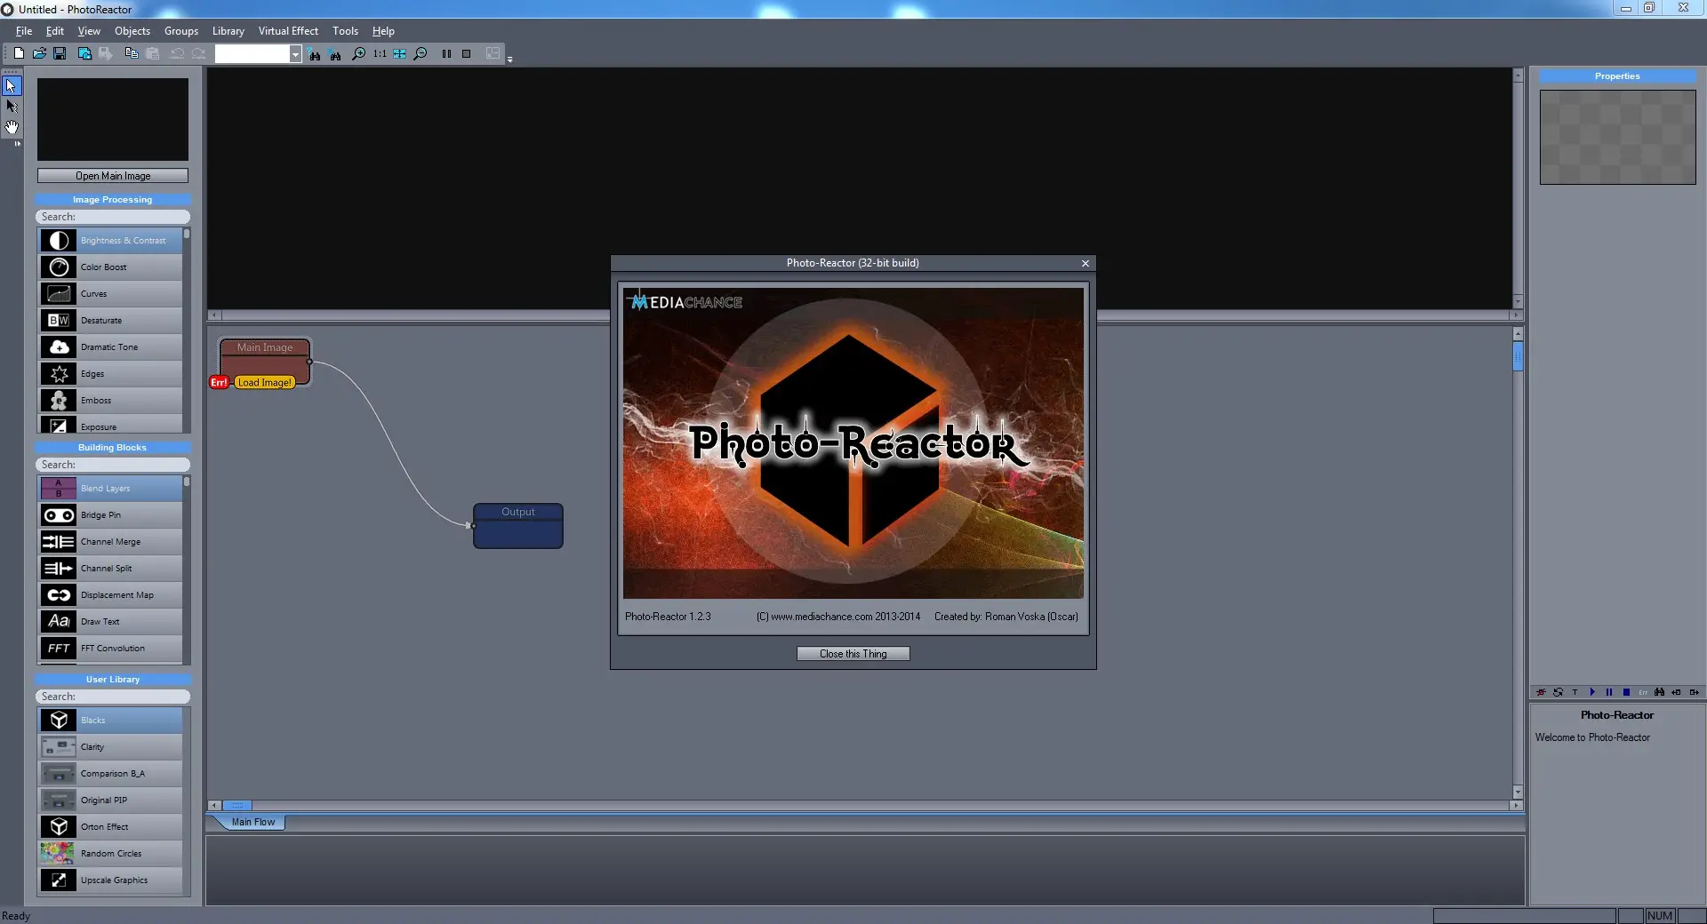Click the Stop square icon in main toolbar
1707x924 pixels.
(466, 54)
